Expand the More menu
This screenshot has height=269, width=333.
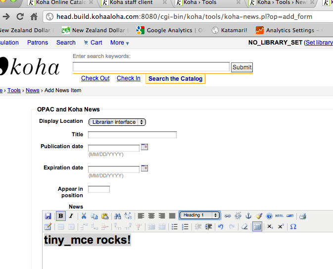point(119,43)
